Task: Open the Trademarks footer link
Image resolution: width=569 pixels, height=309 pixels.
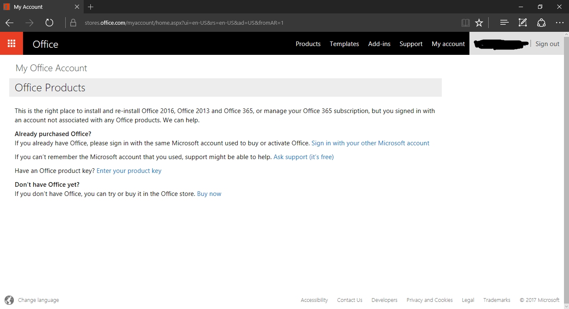Action: tap(497, 300)
